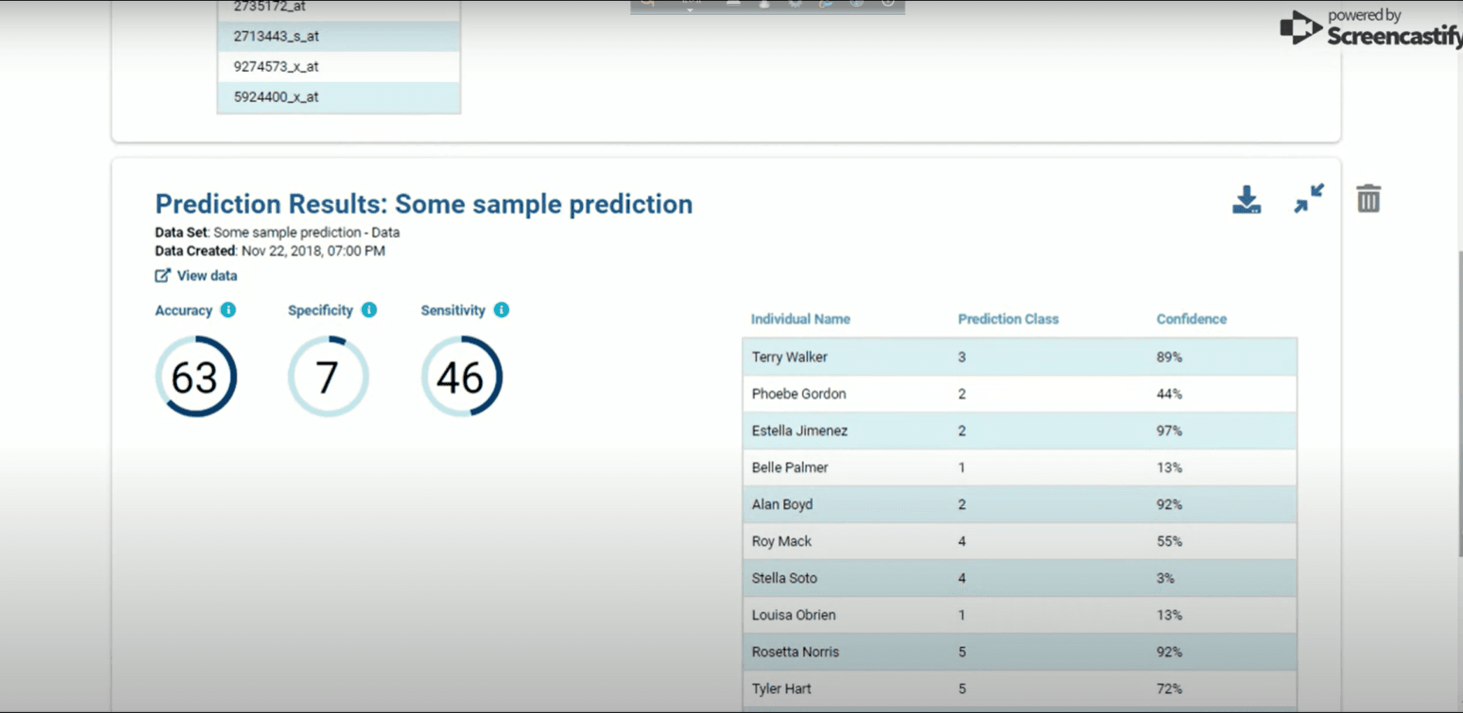This screenshot has height=713, width=1463.
Task: Select the 9274573_x_at list row
Action: [x=339, y=67]
